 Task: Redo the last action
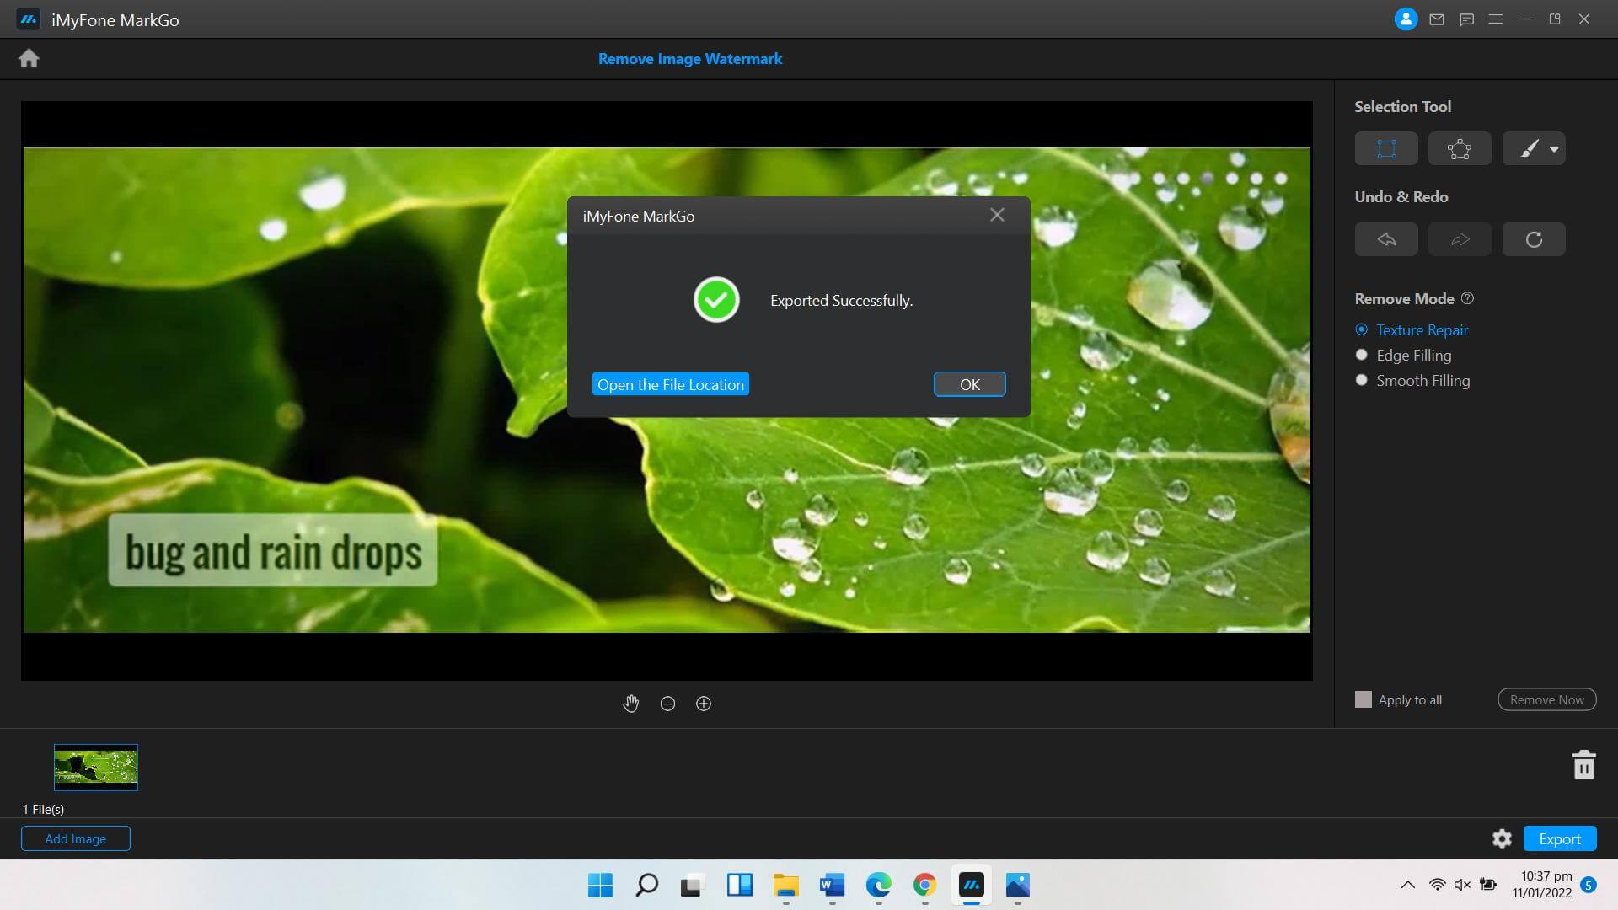[x=1460, y=239]
